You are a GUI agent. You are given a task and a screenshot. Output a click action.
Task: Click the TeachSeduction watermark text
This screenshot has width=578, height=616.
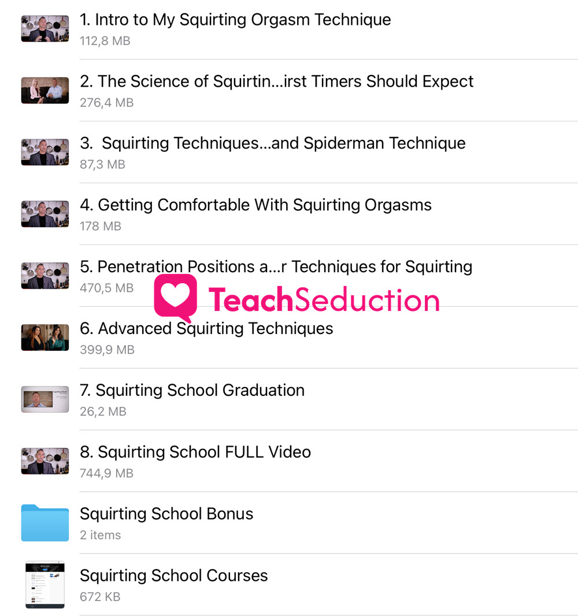click(x=324, y=300)
